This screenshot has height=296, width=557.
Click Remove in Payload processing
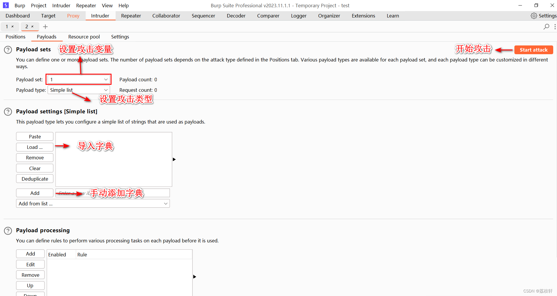30,275
